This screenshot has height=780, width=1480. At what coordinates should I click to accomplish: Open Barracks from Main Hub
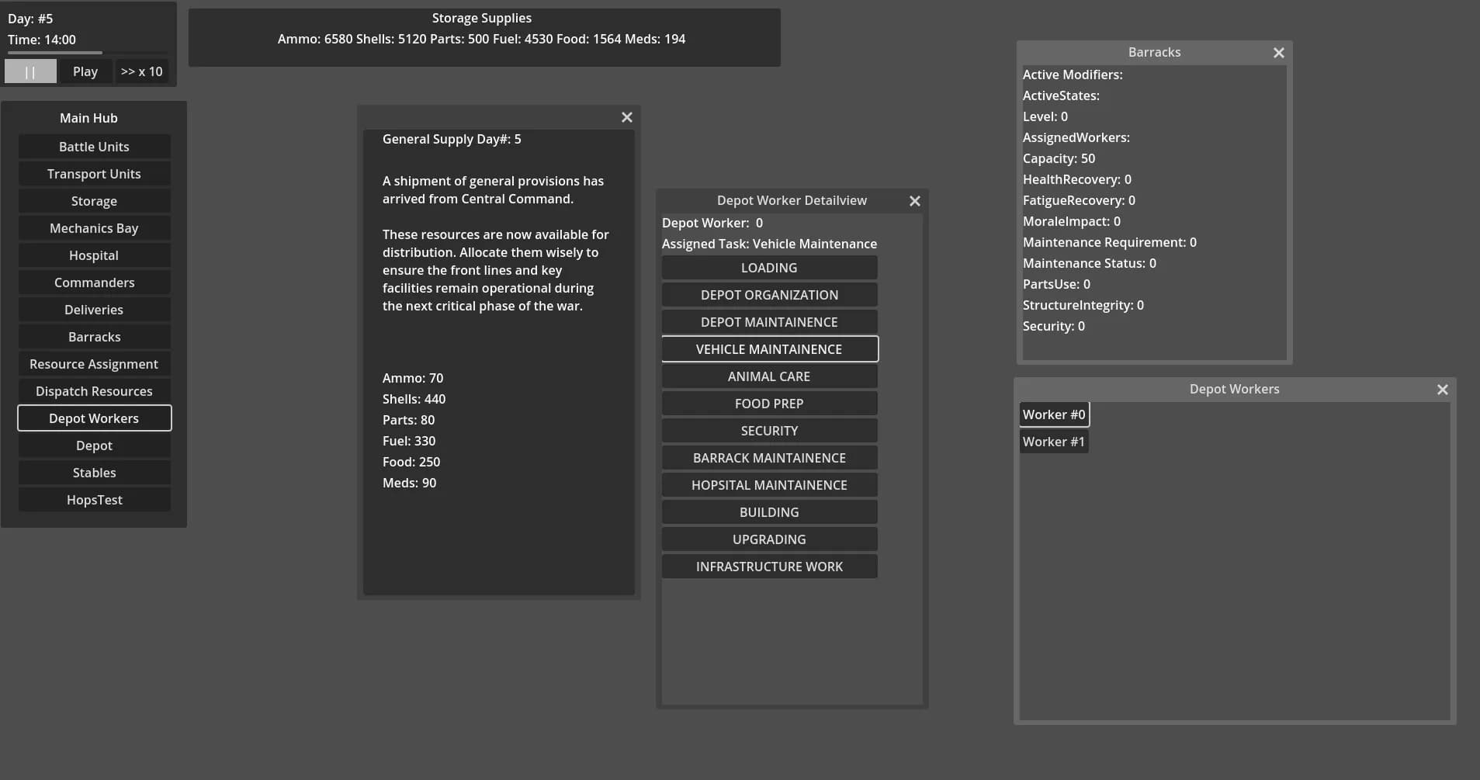(94, 337)
